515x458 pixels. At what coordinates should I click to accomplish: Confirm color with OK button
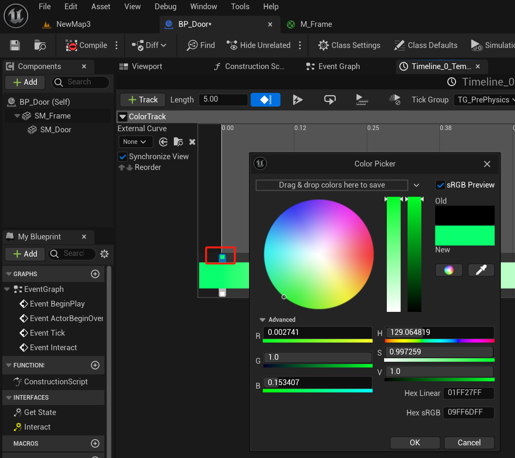(415, 443)
